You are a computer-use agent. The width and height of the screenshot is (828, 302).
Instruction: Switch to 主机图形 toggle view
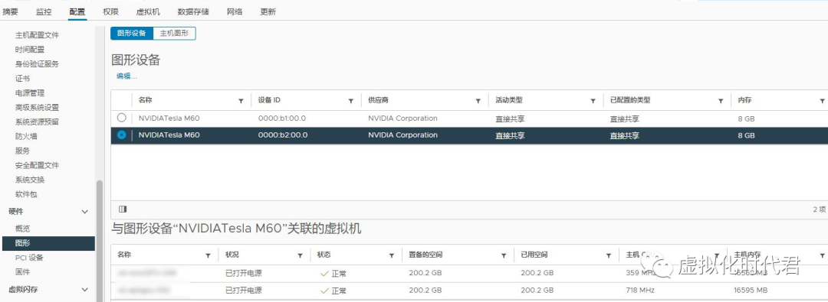174,33
